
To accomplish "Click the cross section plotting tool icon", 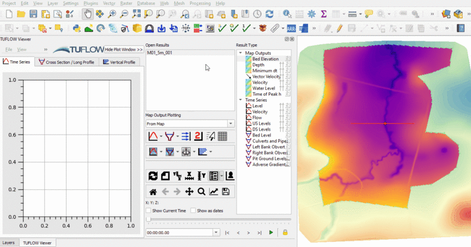I will tap(168, 136).
